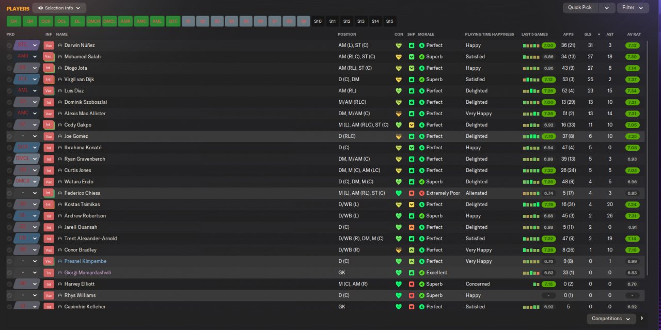This screenshot has width=661, height=330.
Task: Click the Vac info badge for Darwin Núñez
Action: pyautogui.click(x=49, y=45)
